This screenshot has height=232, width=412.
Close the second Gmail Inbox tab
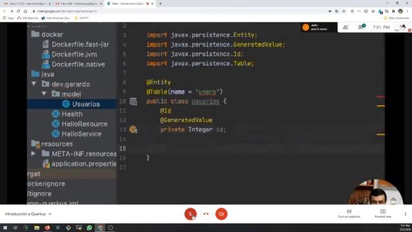coord(101,4)
